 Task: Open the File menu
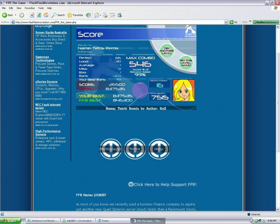click(4, 8)
